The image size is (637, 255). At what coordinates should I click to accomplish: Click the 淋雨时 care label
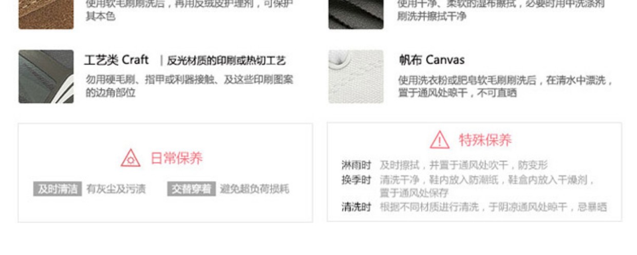pyautogui.click(x=356, y=165)
